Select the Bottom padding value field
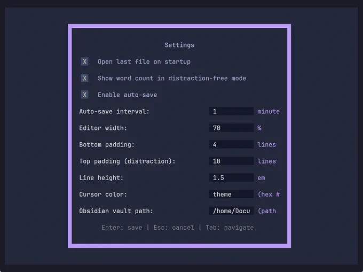363x272 pixels. tap(232, 145)
